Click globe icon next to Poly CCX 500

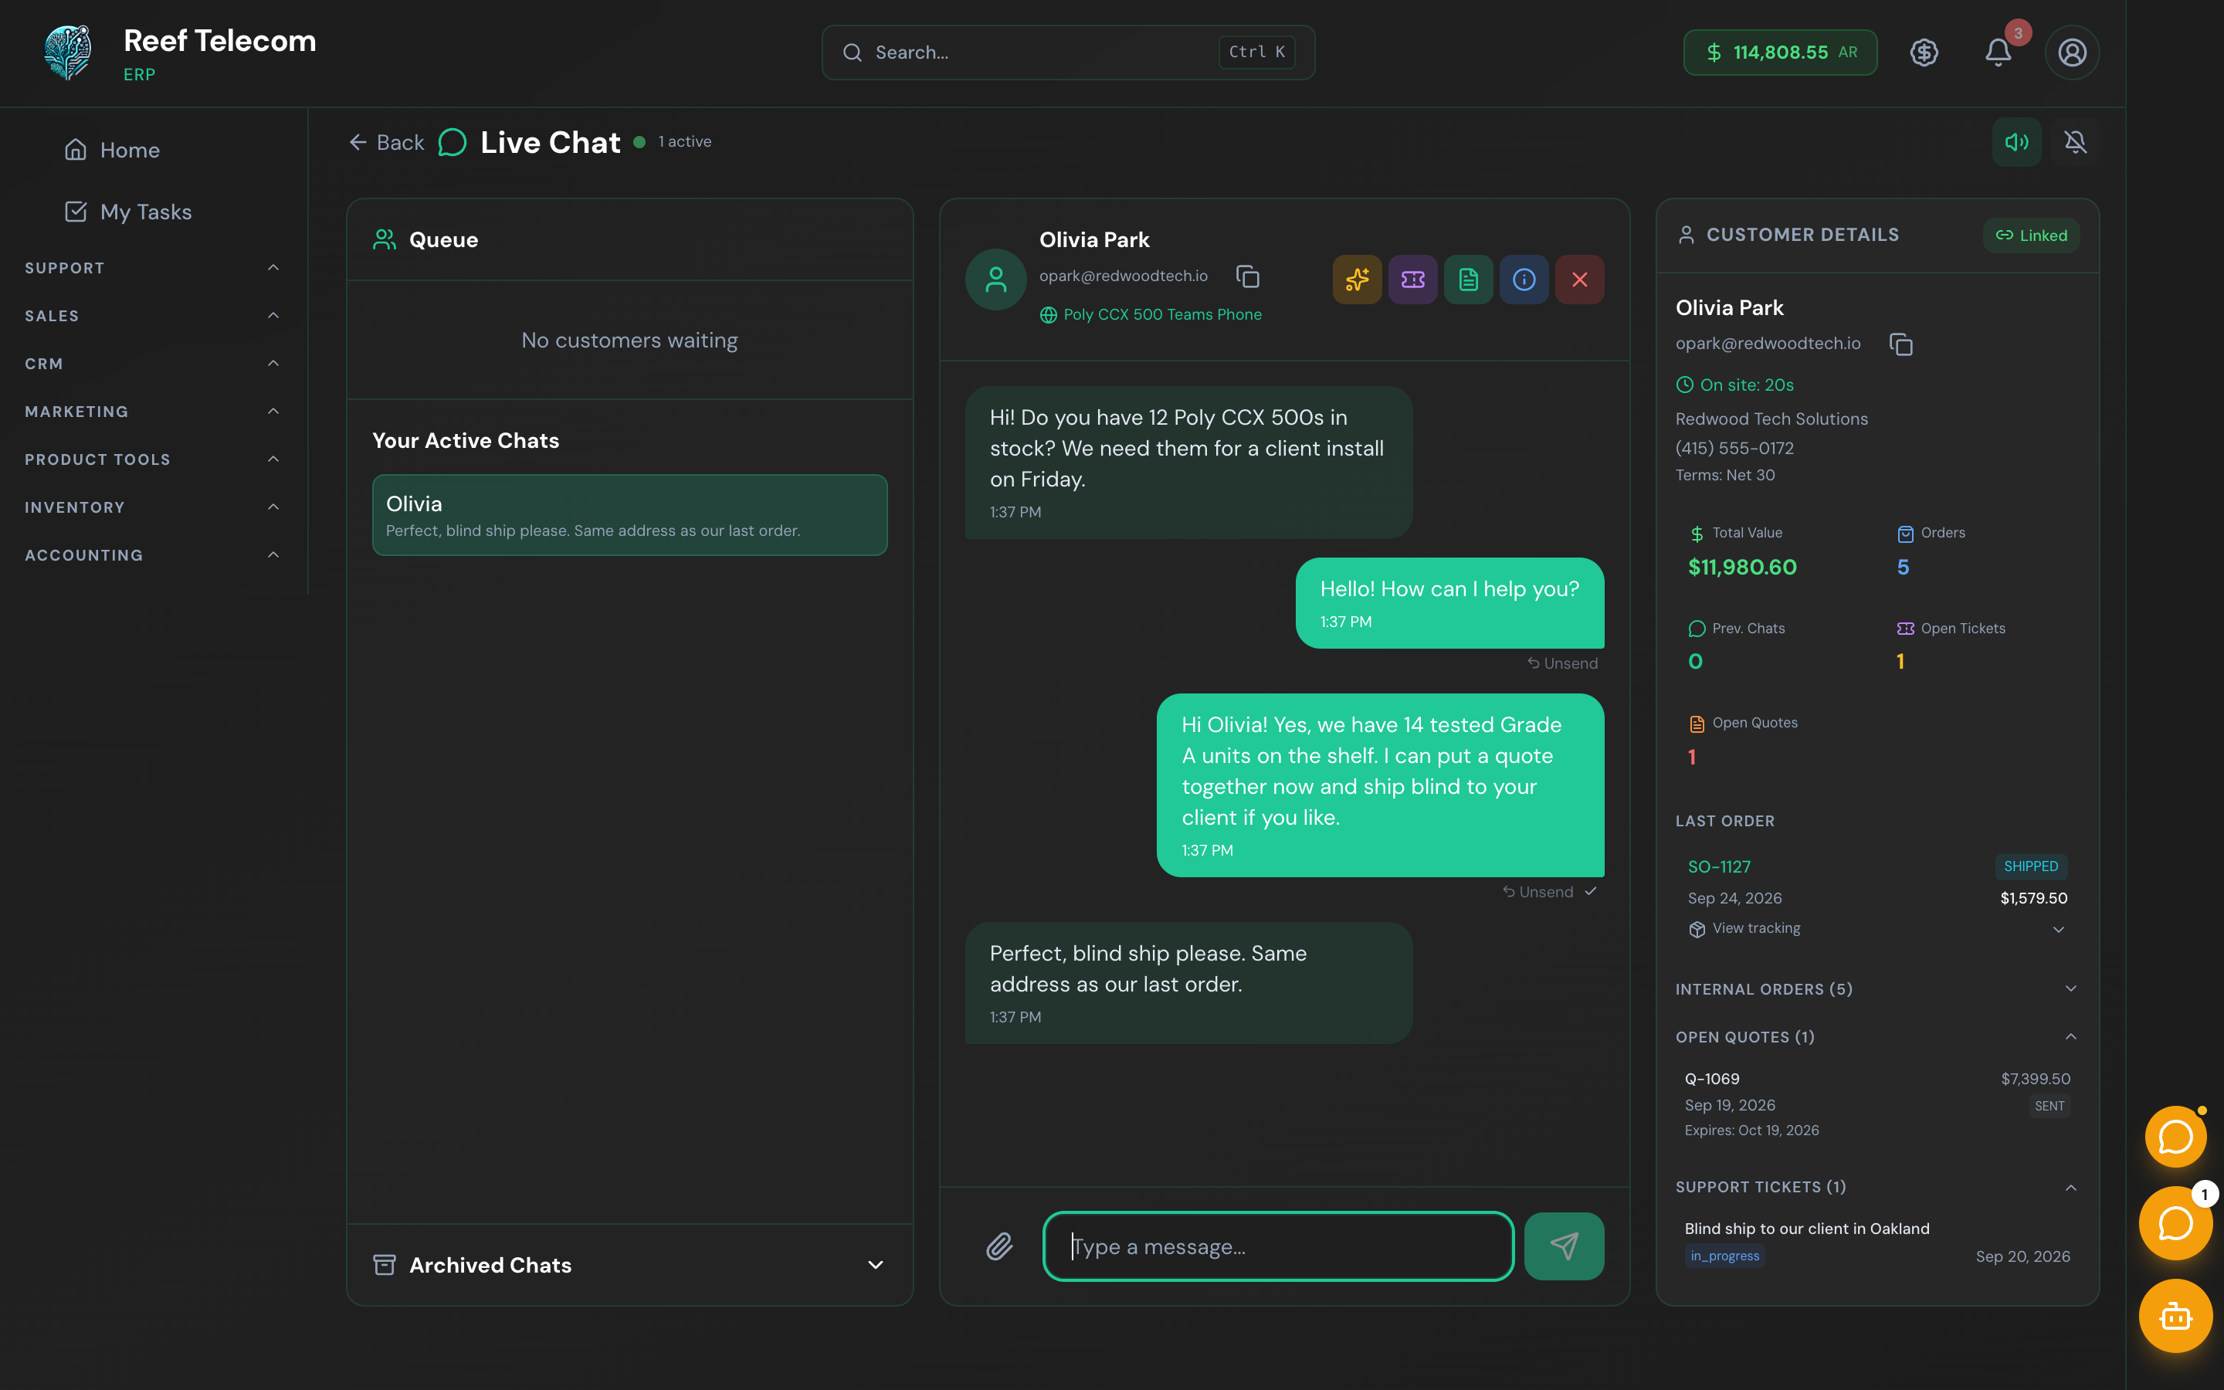click(x=1048, y=314)
